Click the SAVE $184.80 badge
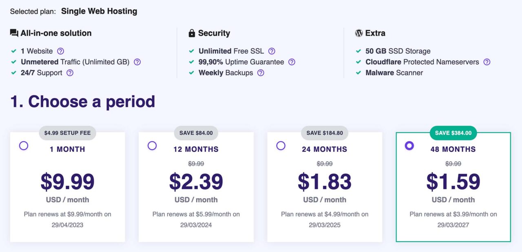The height and width of the screenshot is (252, 522). pyautogui.click(x=324, y=133)
